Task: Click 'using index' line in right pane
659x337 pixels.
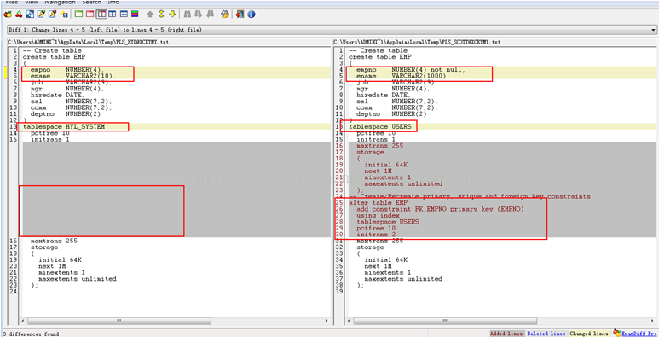Action: [x=378, y=215]
